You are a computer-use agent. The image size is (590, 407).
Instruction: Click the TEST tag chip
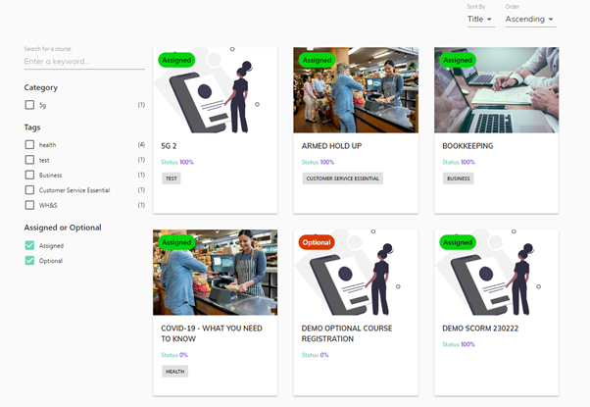172,178
